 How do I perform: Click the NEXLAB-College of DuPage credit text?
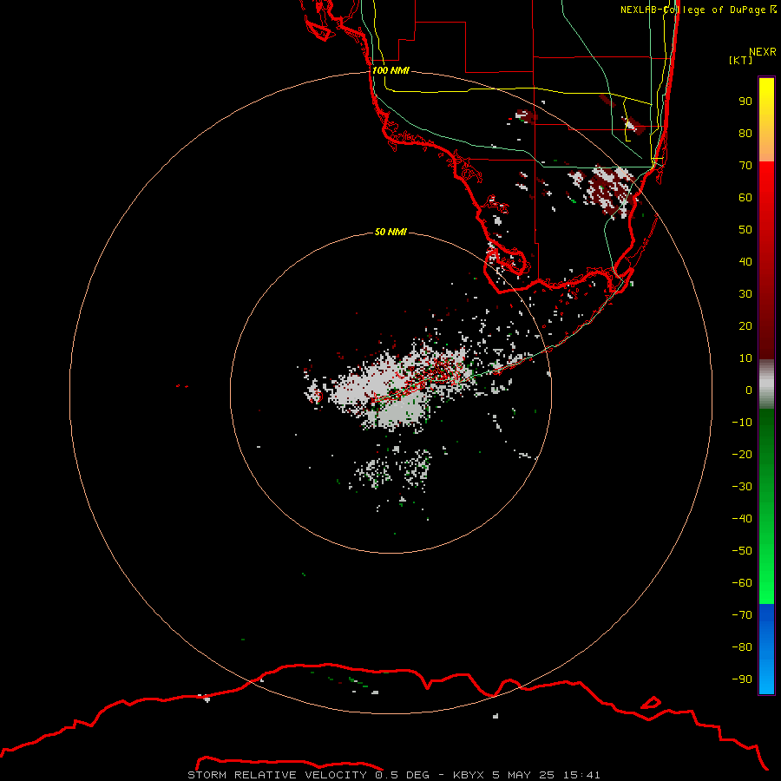(699, 10)
